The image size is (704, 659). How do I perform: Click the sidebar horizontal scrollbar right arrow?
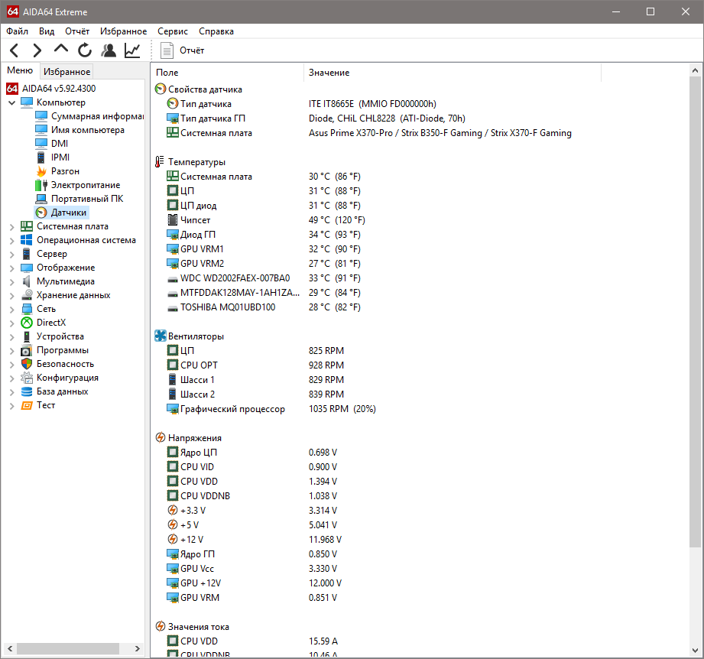coord(138,648)
